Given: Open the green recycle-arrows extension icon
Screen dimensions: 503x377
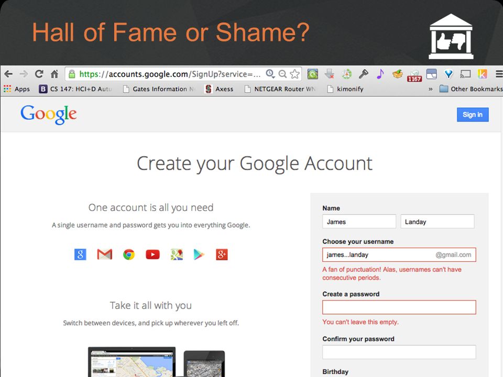Looking at the screenshot, I should (346, 74).
